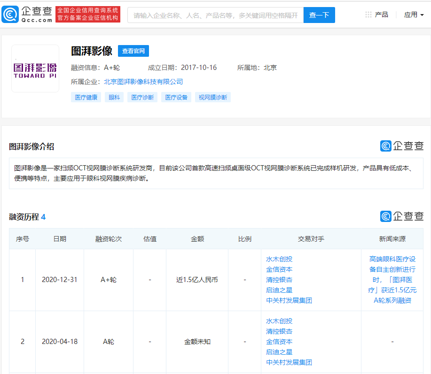Click the 交易对手 column header
Screen dimensions: 431x374
(x=311, y=239)
